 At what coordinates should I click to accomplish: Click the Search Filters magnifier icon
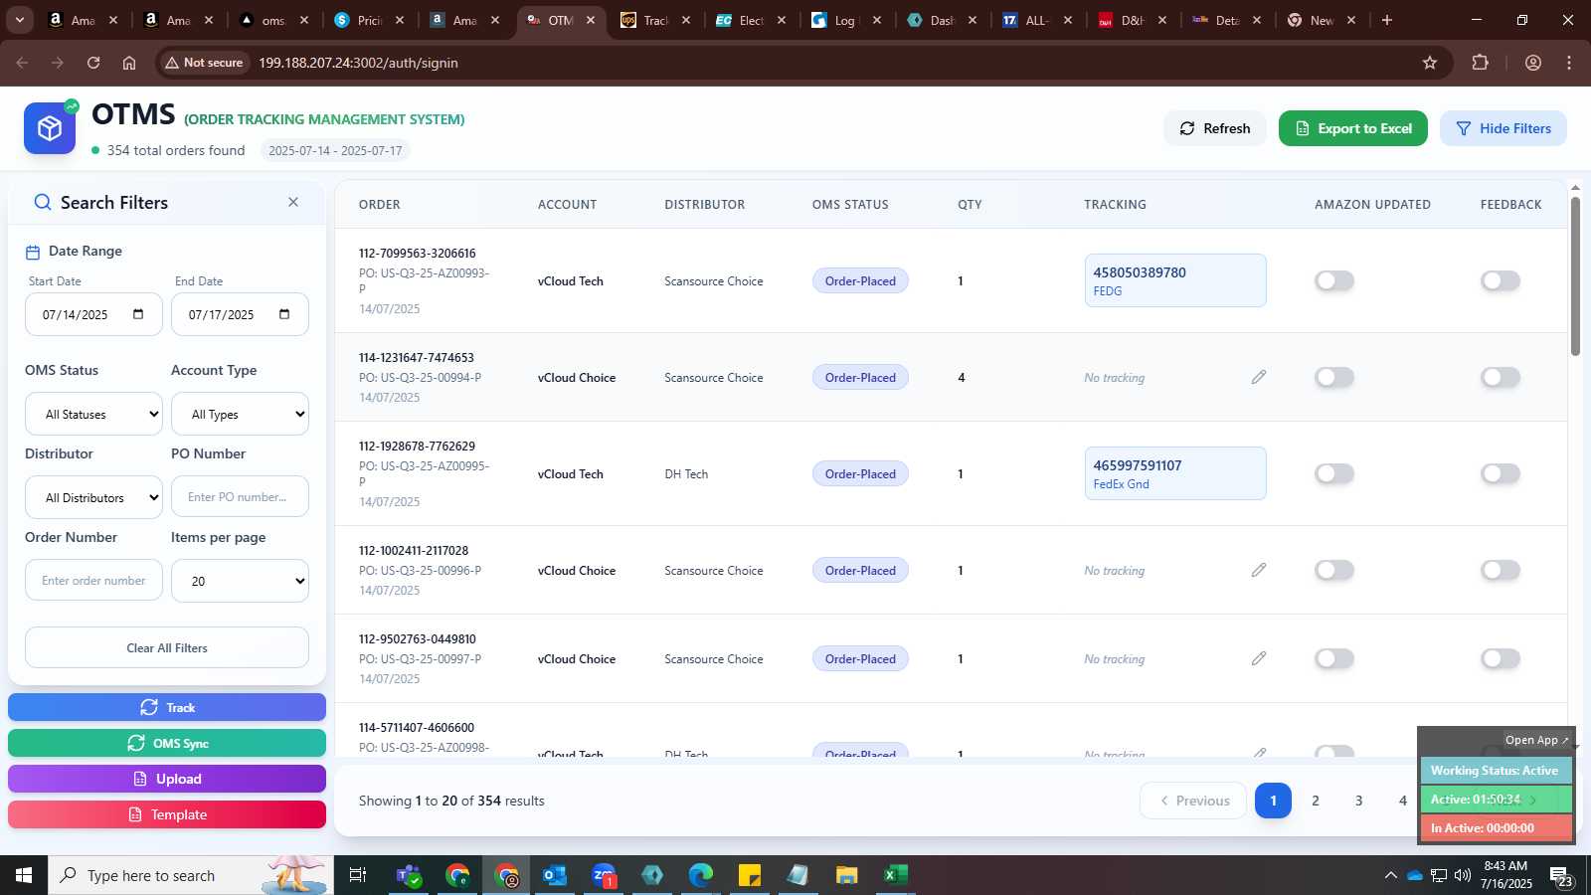[x=43, y=203]
